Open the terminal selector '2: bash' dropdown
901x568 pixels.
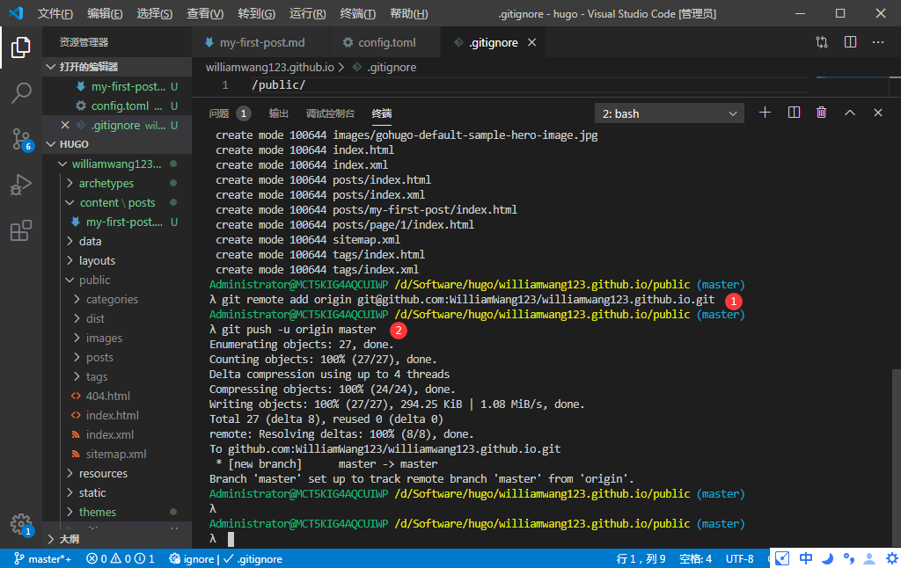coord(670,113)
